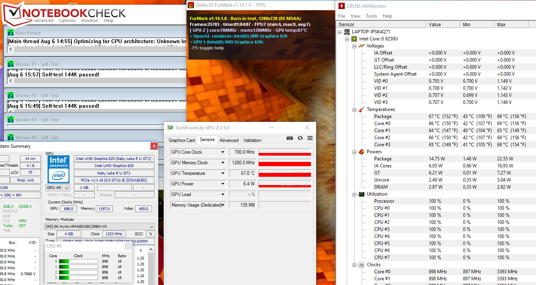
Task: Click the Value column header
Action: (443, 24)
